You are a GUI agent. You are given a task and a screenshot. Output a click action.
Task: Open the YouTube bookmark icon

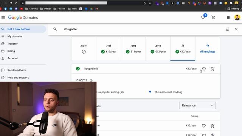tap(22, 9)
